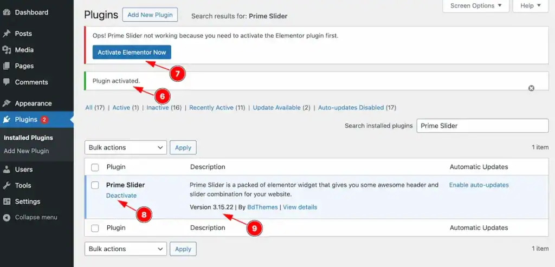555x267 pixels.
Task: Deactivate the Prime Slider plugin
Action: tap(121, 196)
